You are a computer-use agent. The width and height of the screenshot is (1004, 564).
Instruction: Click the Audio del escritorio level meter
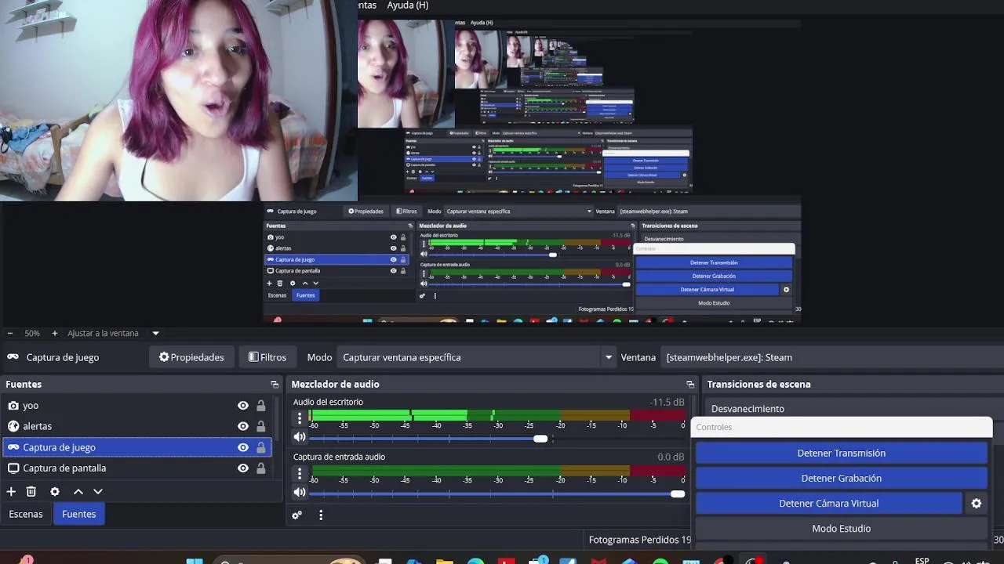497,415
